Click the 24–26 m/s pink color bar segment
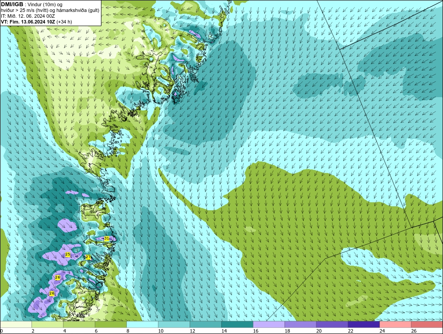 396,324
